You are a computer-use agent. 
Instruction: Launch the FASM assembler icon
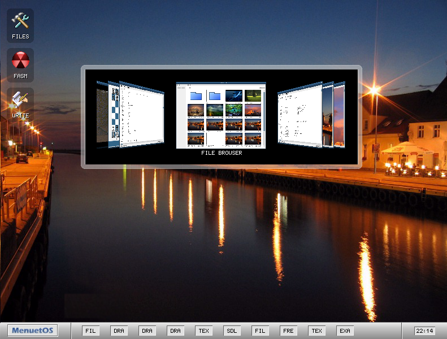pos(20,65)
